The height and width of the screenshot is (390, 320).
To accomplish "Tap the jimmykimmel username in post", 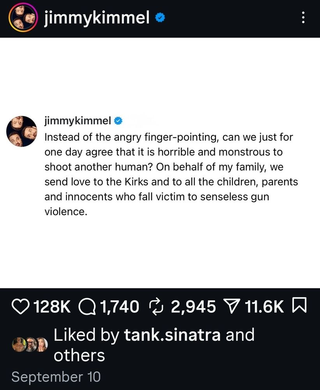I will (x=78, y=121).
